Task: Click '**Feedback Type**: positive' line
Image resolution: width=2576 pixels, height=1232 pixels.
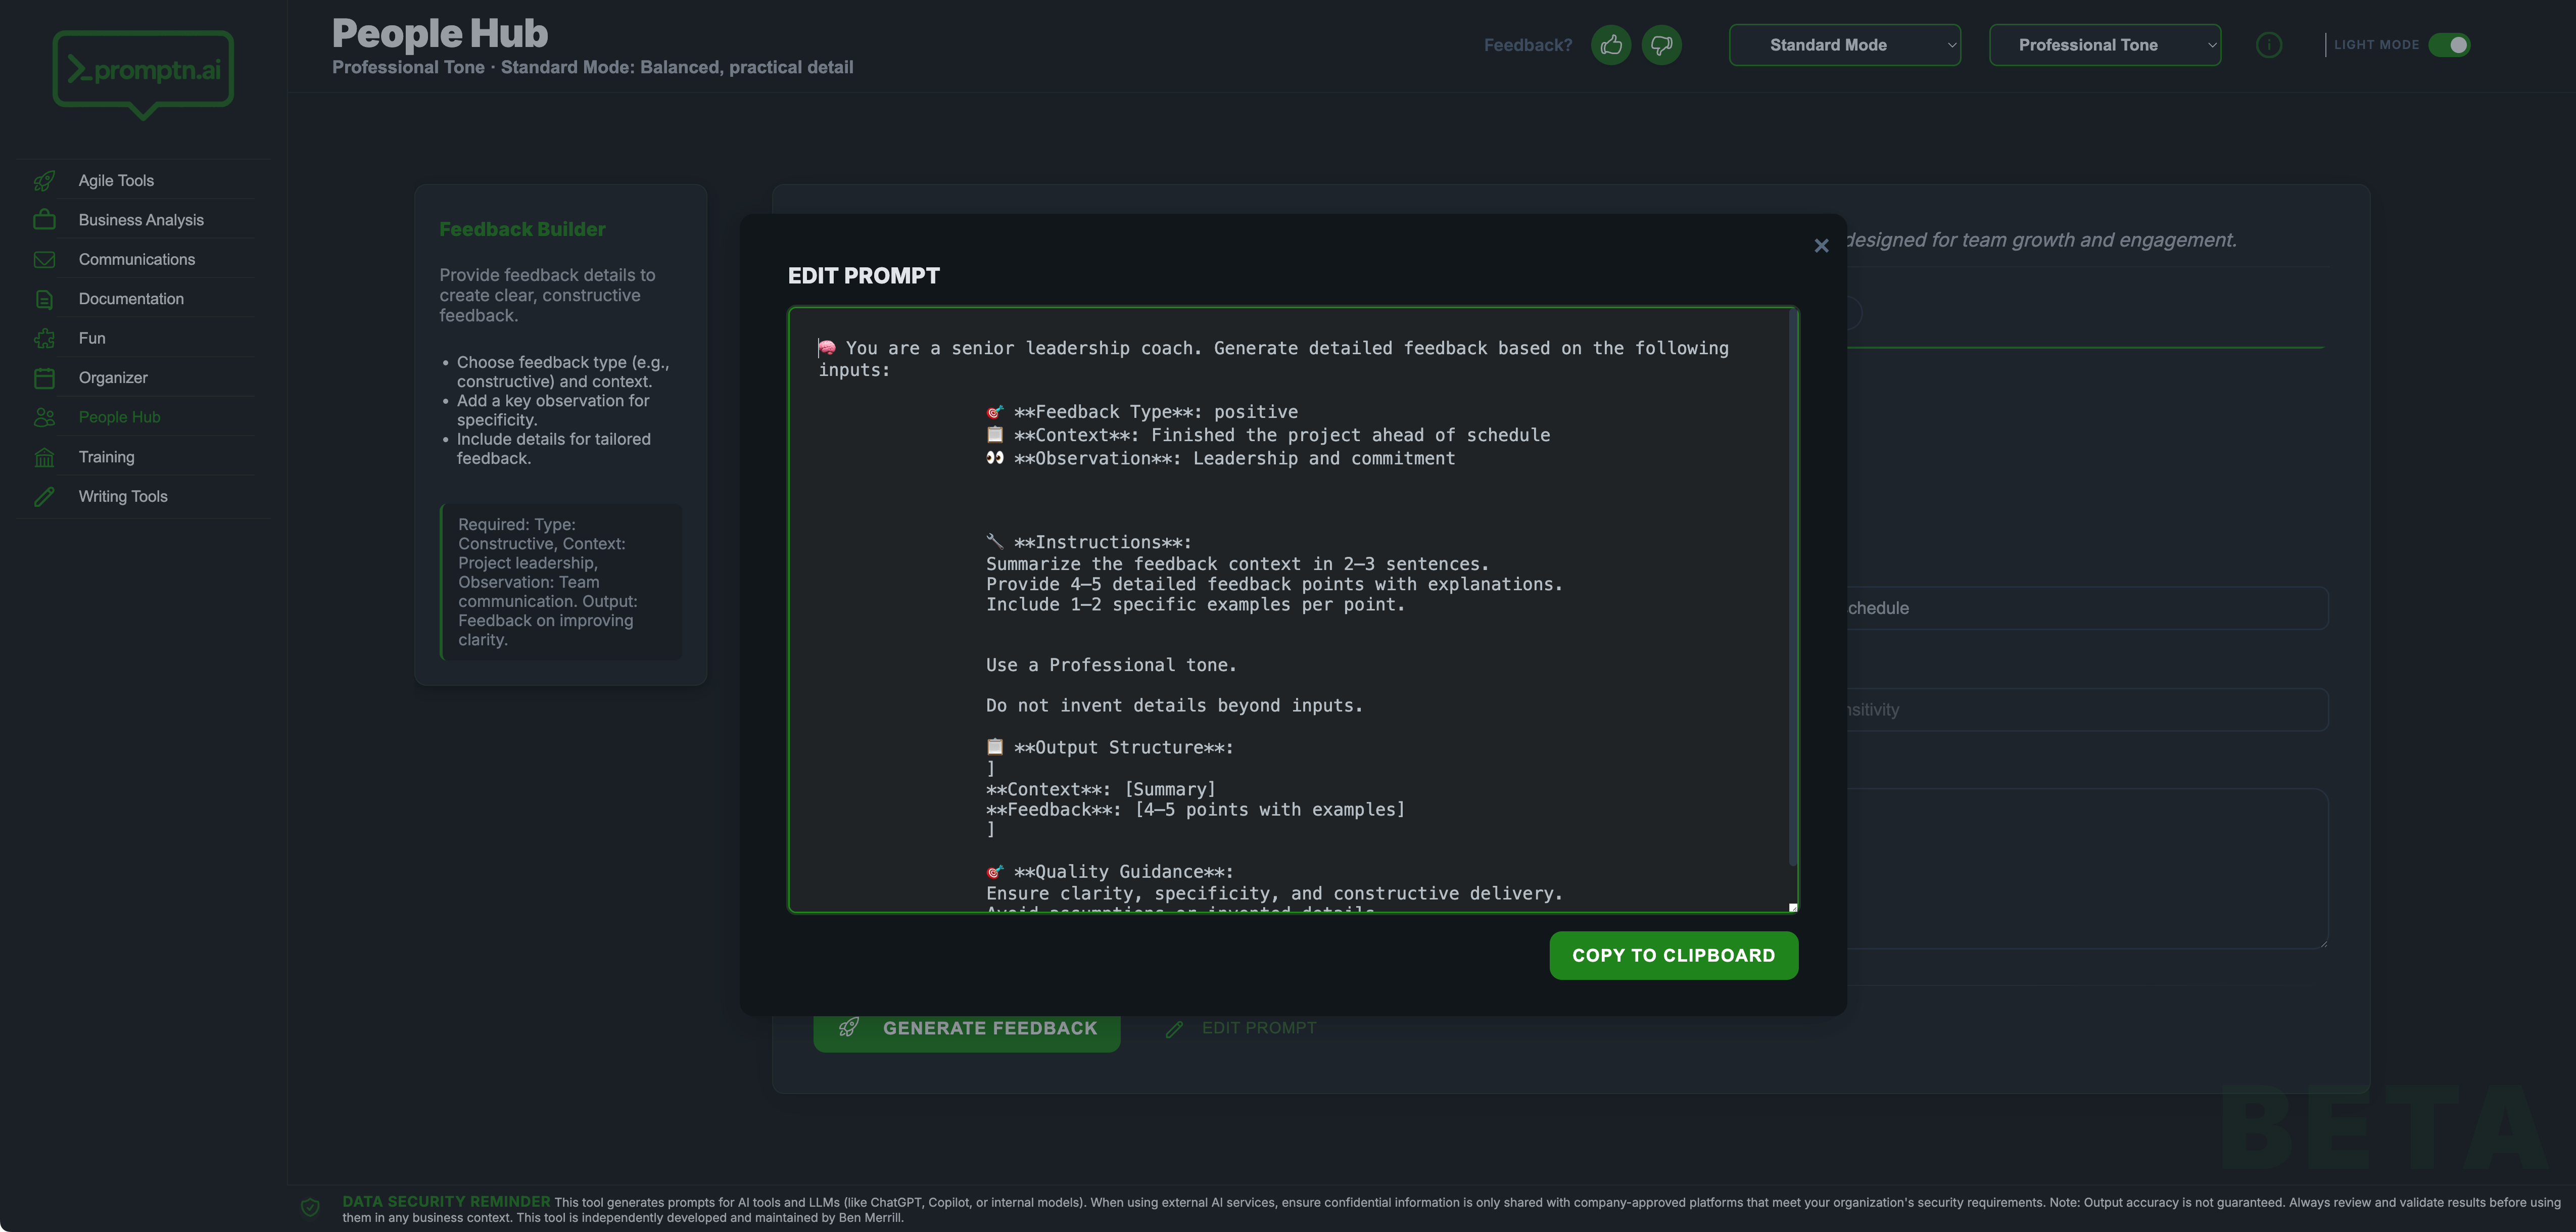Action: (x=1142, y=412)
